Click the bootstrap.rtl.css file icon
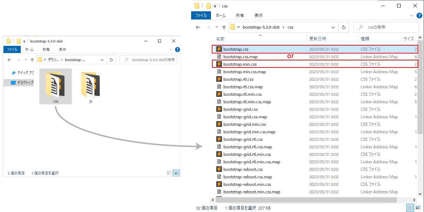 click(219, 79)
